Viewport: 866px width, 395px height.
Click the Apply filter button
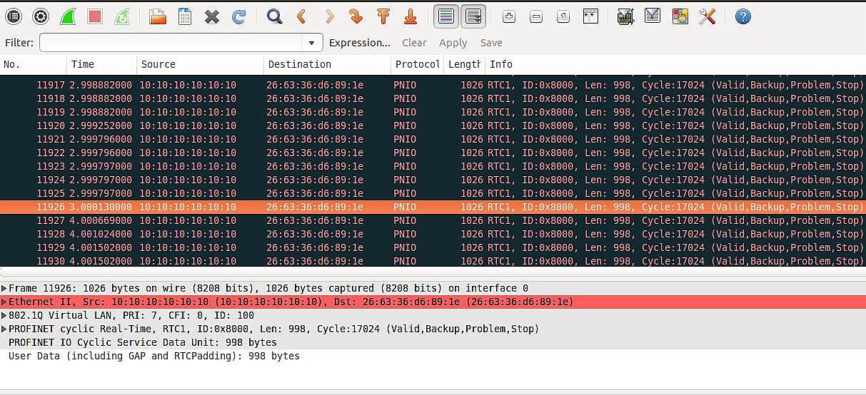pyautogui.click(x=453, y=43)
